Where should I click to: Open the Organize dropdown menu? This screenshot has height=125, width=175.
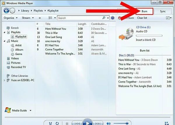click(10, 18)
